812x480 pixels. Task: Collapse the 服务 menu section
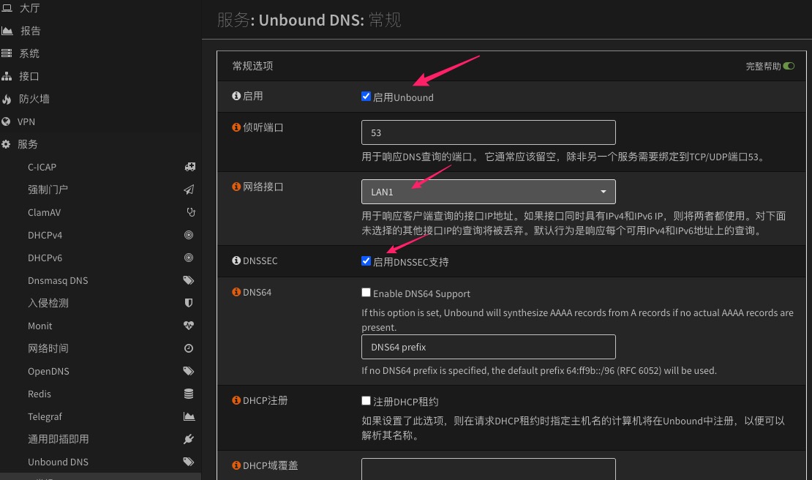point(28,144)
